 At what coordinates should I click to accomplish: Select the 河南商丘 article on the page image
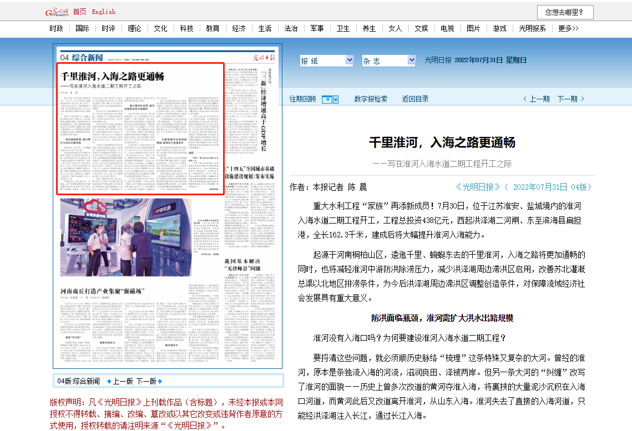[102, 291]
